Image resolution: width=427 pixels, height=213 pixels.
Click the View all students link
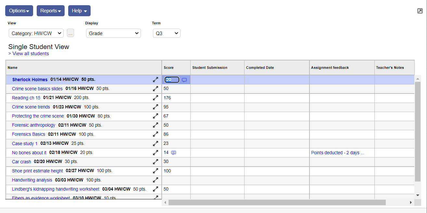click(31, 54)
